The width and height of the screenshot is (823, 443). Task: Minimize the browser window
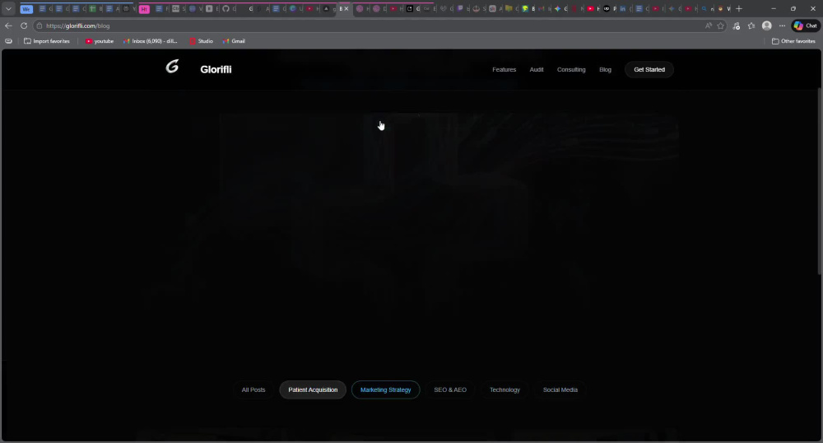pos(773,9)
